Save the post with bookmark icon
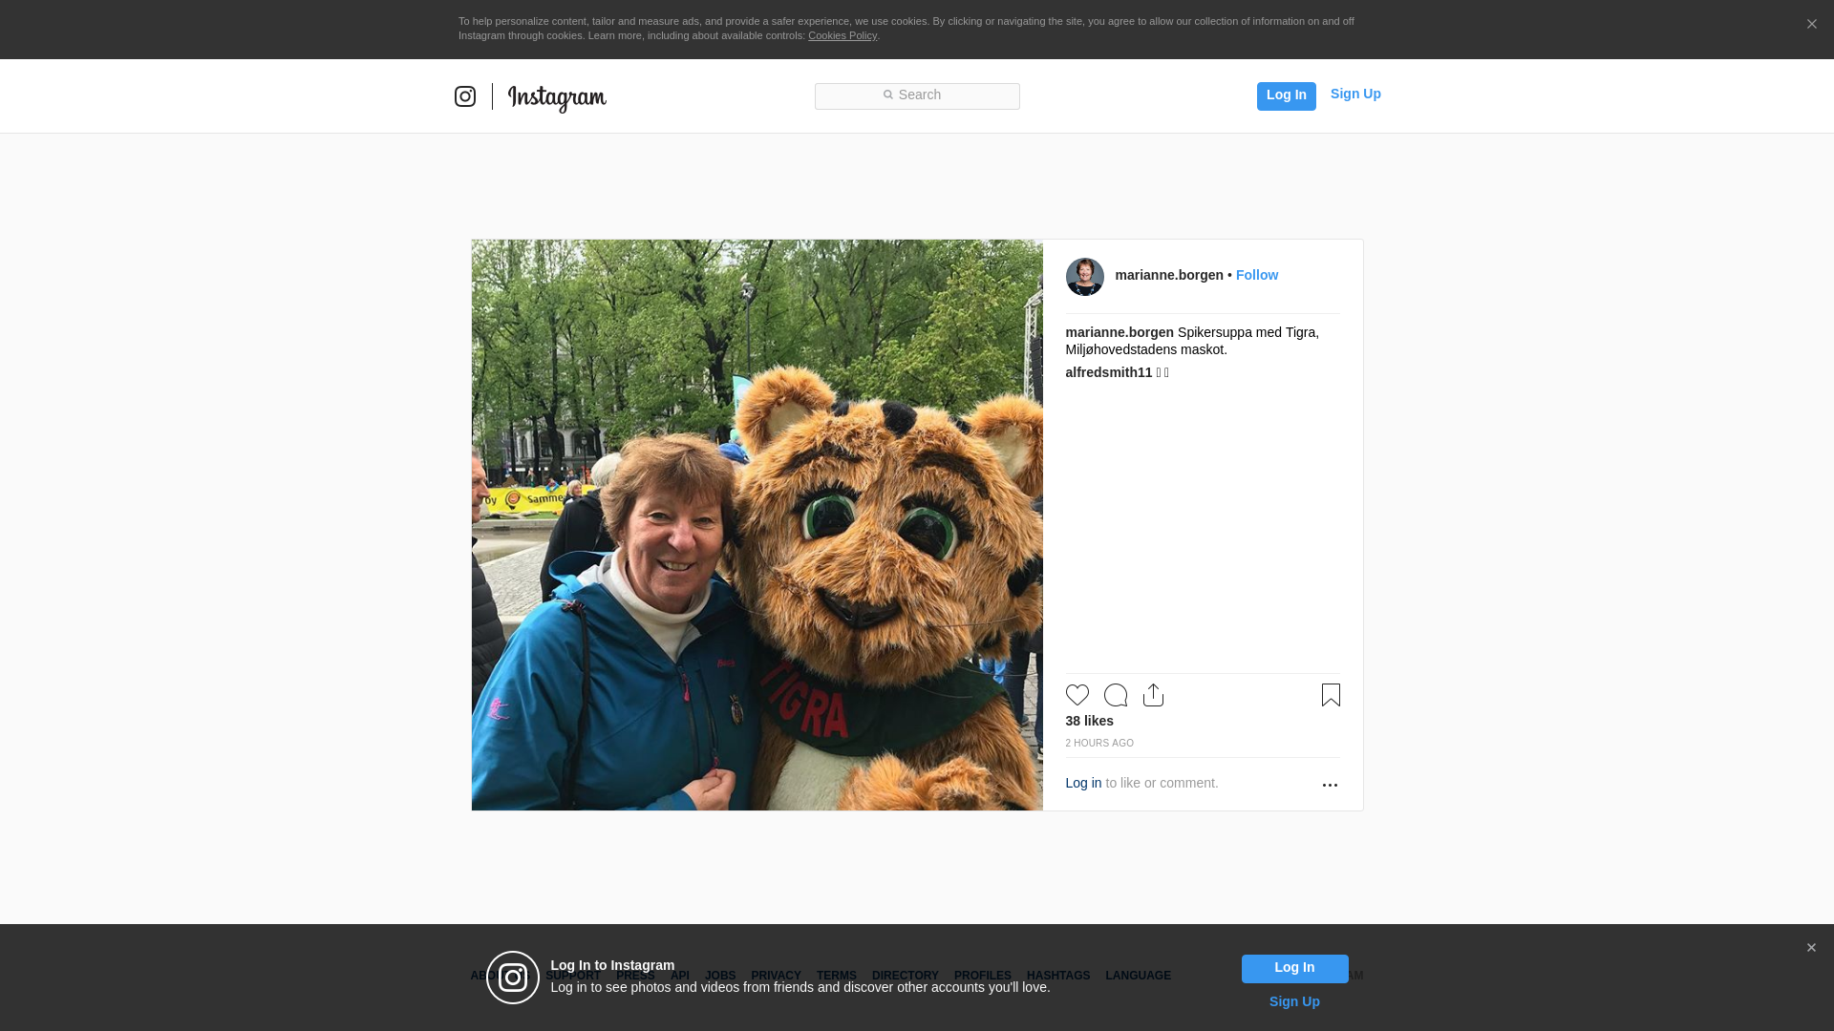This screenshot has height=1031, width=1834. click(x=1331, y=695)
